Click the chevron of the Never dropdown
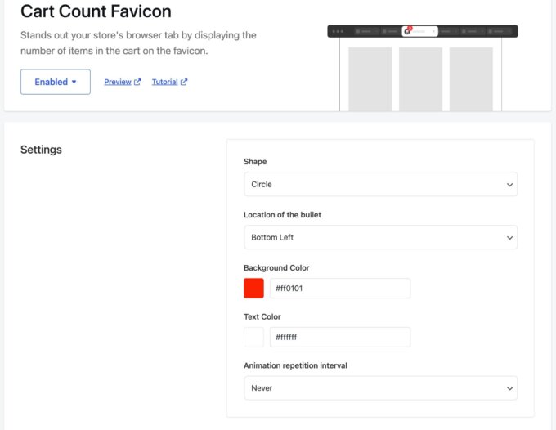The width and height of the screenshot is (556, 430). click(509, 388)
